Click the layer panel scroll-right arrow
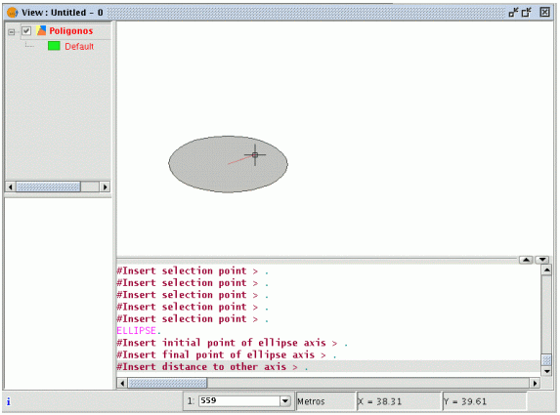The height and width of the screenshot is (415, 560). [105, 187]
